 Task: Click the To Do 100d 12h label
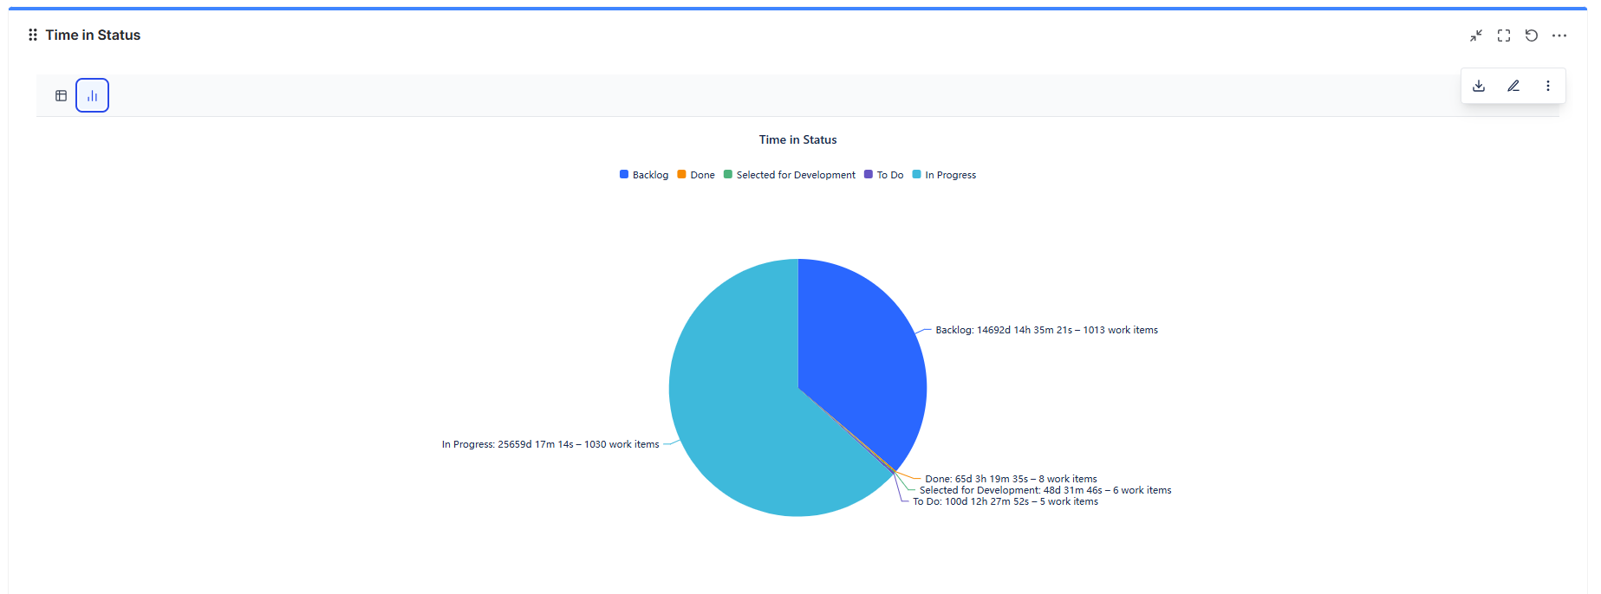click(x=1006, y=501)
